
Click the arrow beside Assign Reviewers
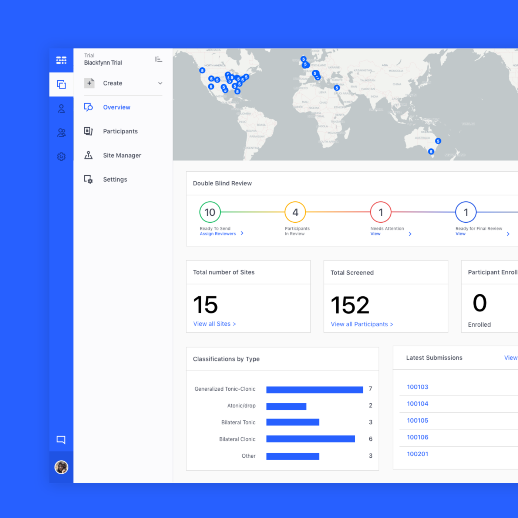(x=242, y=233)
